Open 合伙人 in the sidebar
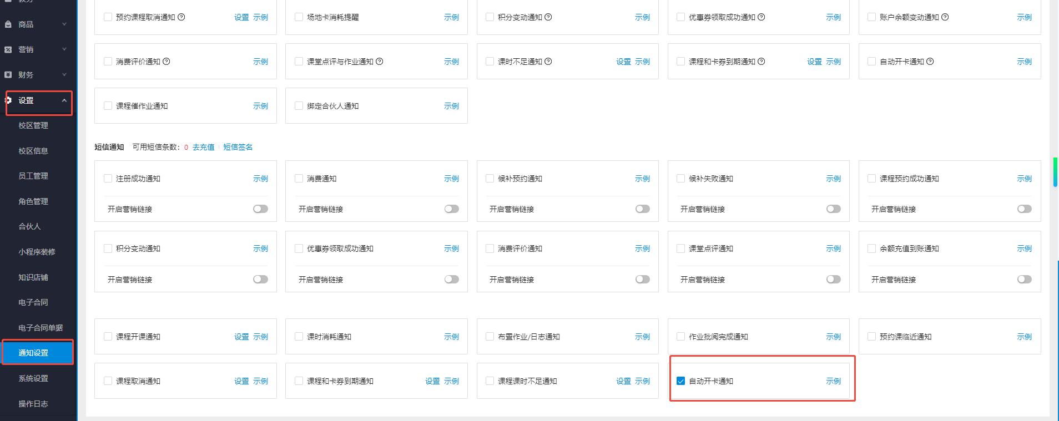Screen dimensions: 1059x421 (x=29, y=226)
